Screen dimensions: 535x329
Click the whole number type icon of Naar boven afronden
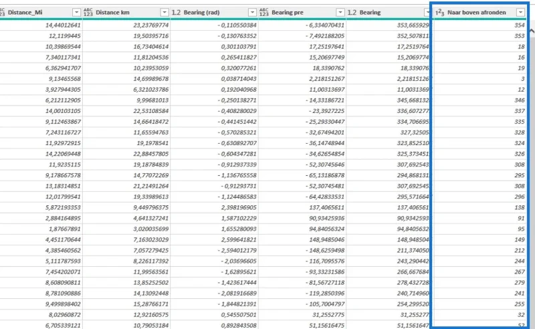pos(440,12)
